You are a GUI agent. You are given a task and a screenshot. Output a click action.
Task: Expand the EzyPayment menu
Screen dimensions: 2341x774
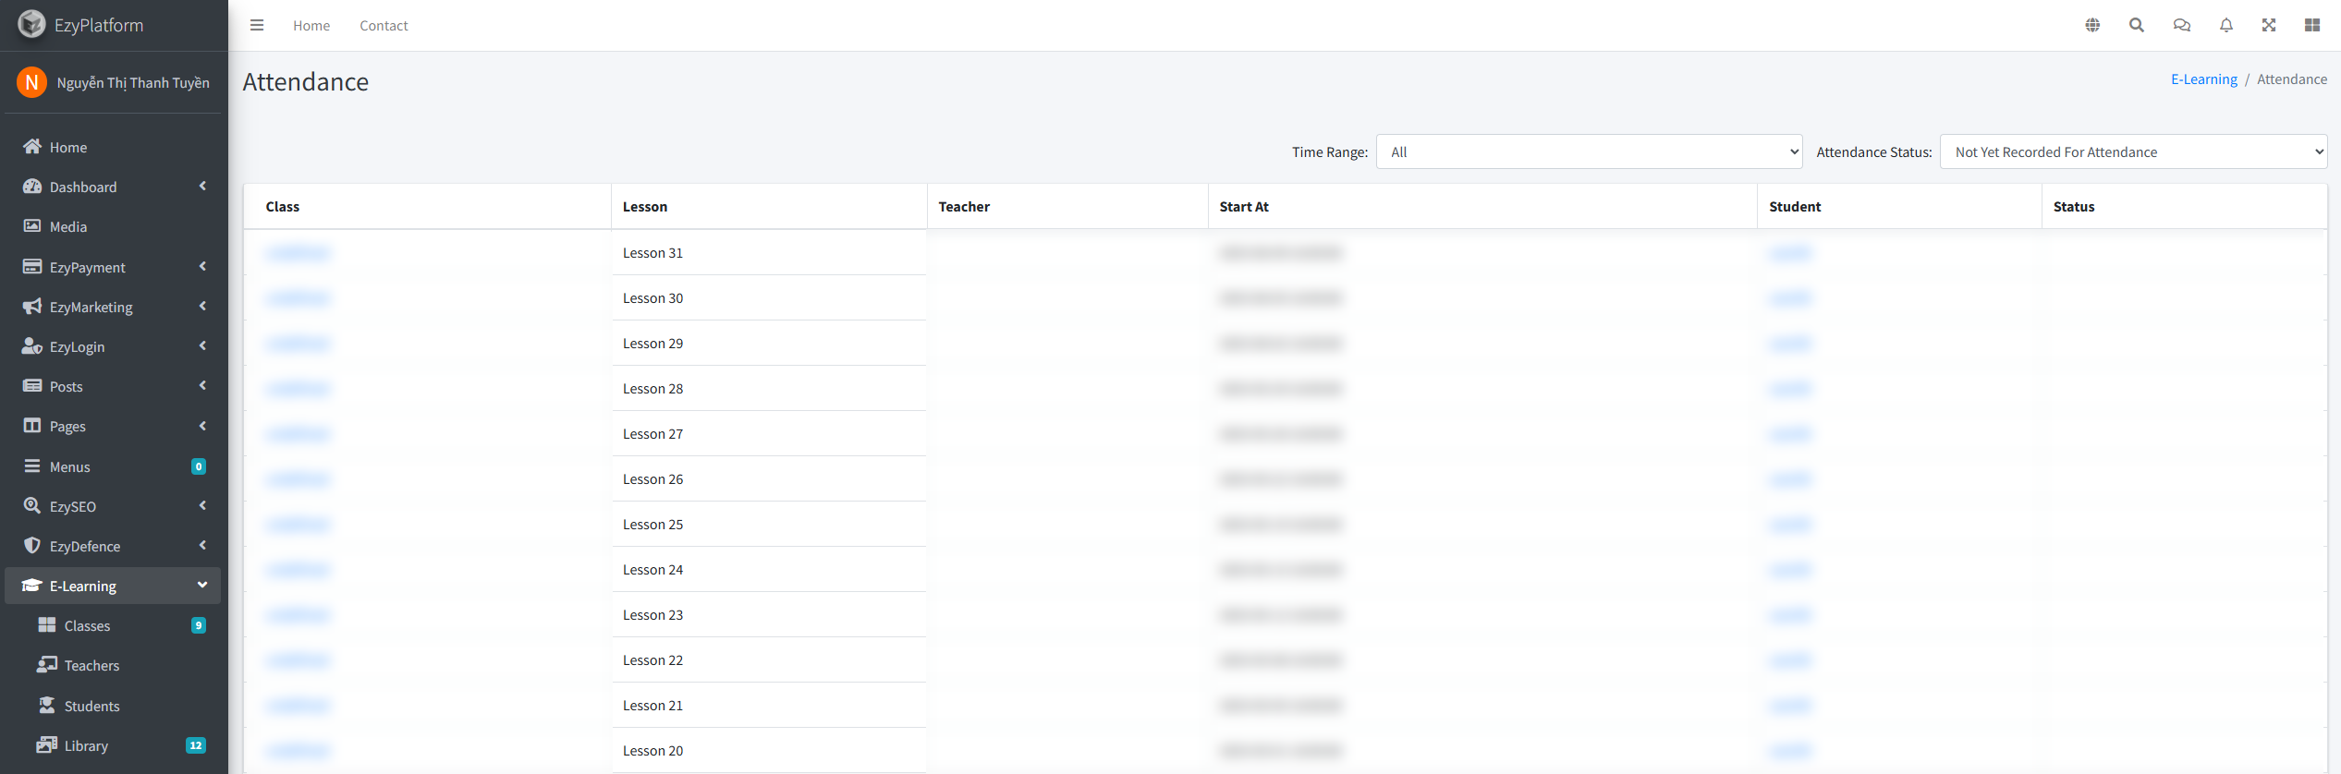coord(113,267)
